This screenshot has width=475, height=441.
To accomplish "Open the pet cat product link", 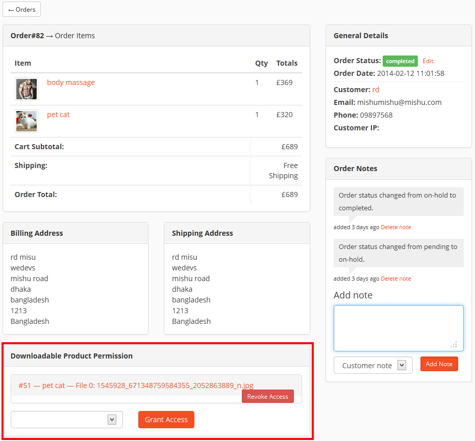I will point(58,115).
